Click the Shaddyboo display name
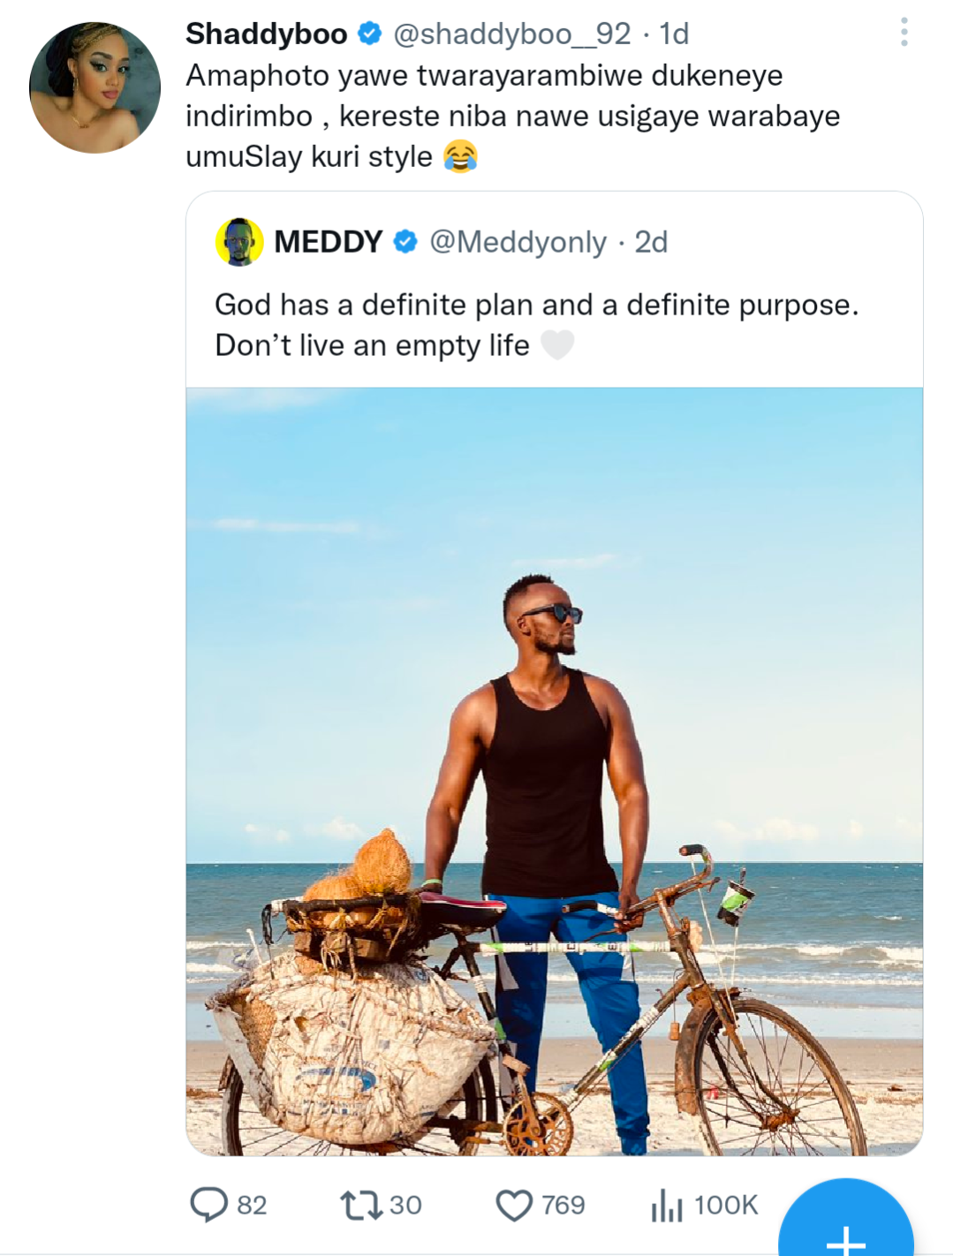The image size is (953, 1256). click(266, 34)
